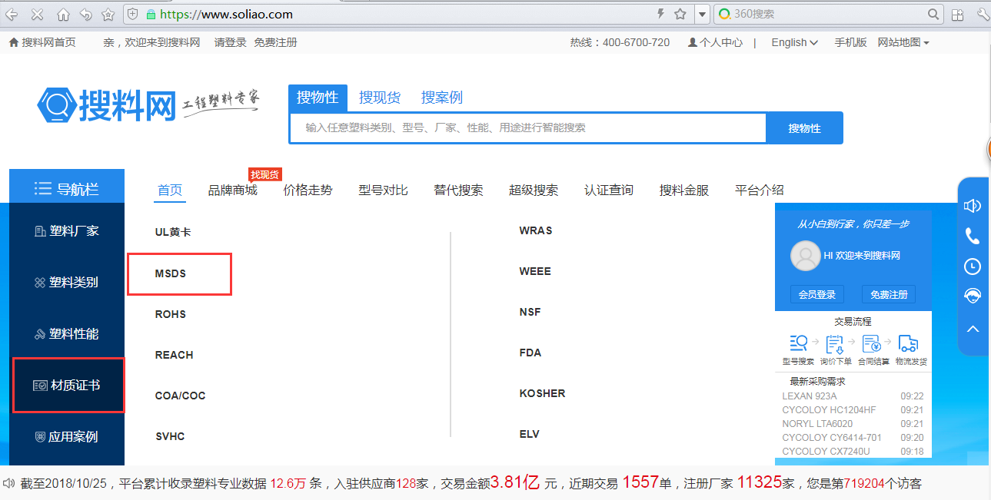Expand the English language dropdown
The width and height of the screenshot is (991, 500).
click(x=794, y=43)
